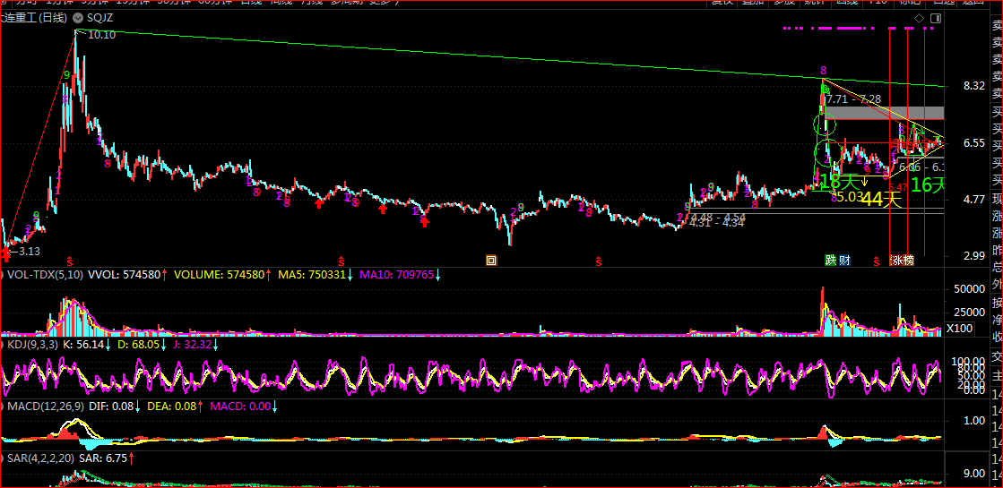Select the 10.10 high price label

(101, 35)
